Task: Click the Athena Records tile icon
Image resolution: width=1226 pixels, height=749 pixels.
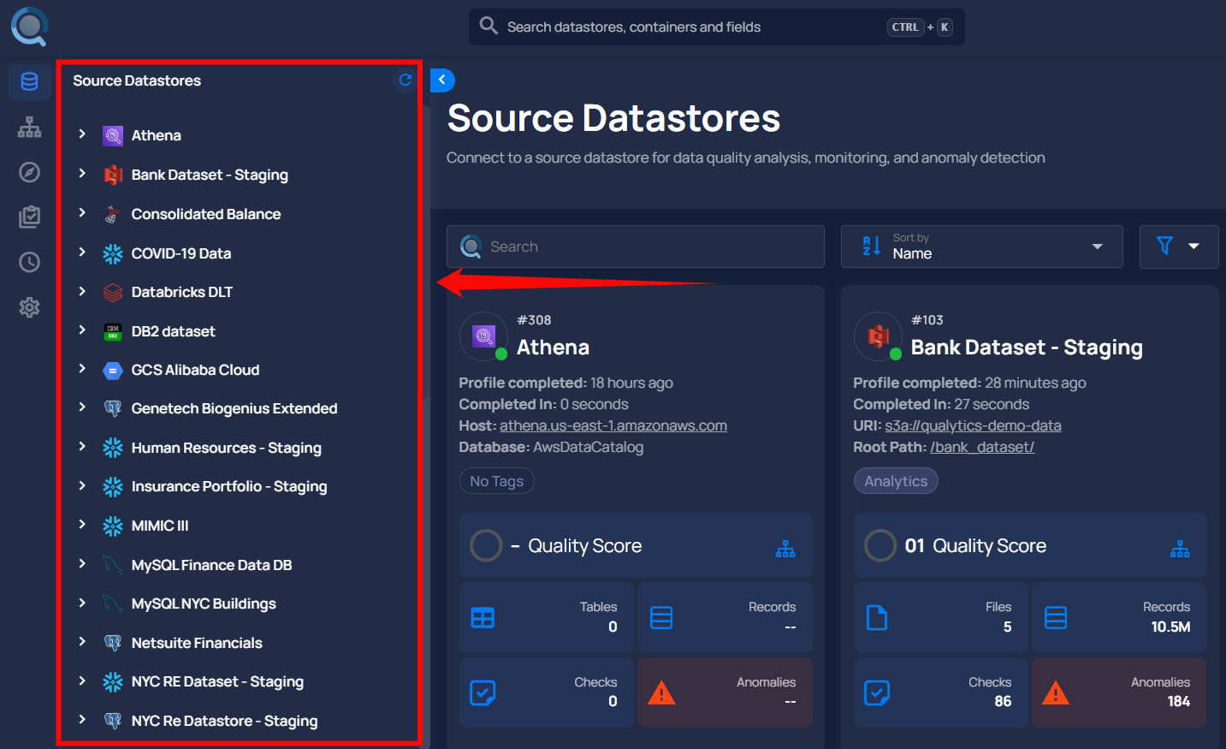Action: click(661, 617)
